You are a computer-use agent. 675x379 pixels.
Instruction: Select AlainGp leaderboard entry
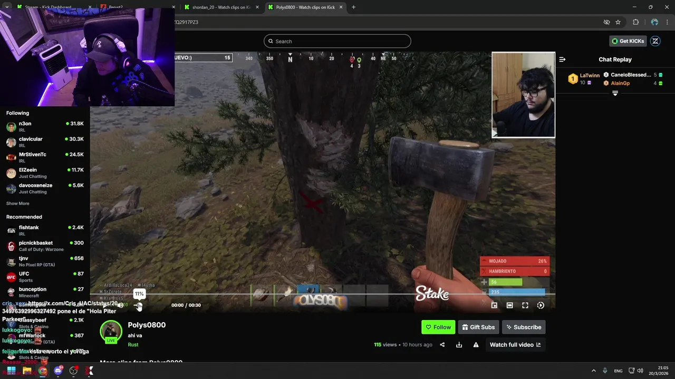pyautogui.click(x=633, y=83)
